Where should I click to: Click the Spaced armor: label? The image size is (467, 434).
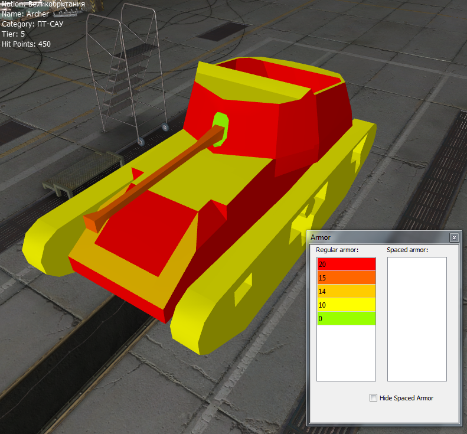(407, 250)
